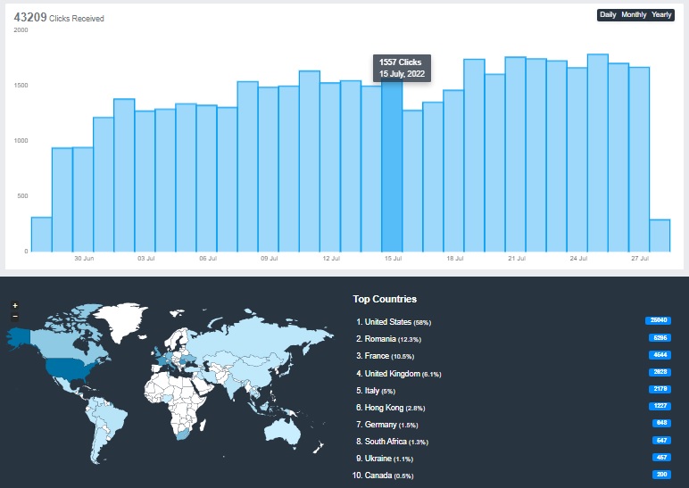Select United States on the world map
The height and width of the screenshot is (488, 689).
click(x=70, y=368)
